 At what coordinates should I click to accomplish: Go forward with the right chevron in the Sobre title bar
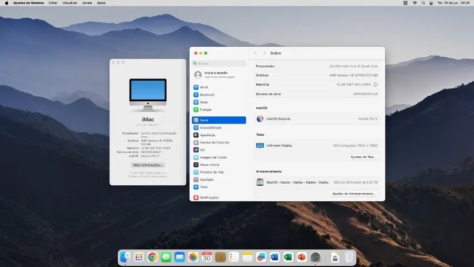pyautogui.click(x=264, y=53)
